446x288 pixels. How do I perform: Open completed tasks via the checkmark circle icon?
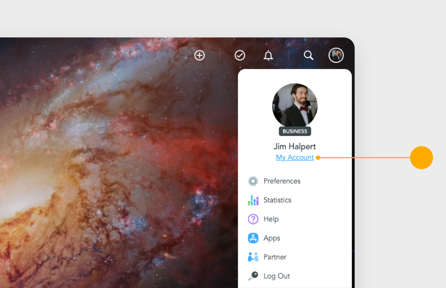click(240, 55)
